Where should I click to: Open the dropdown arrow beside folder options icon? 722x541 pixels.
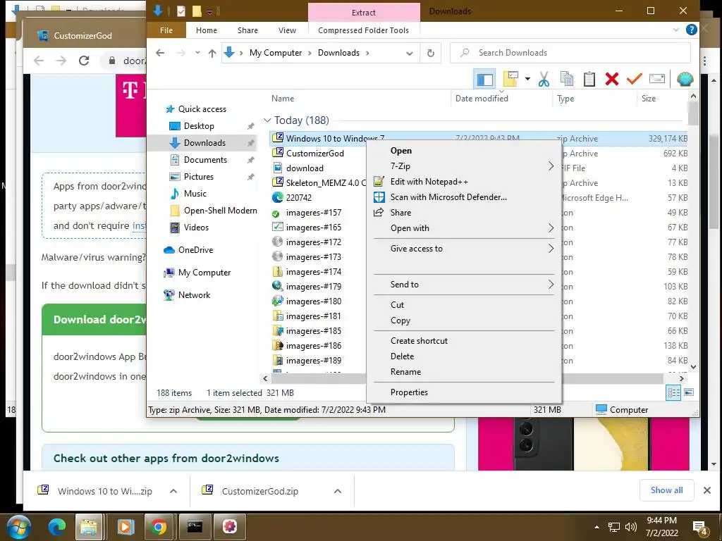point(527,79)
